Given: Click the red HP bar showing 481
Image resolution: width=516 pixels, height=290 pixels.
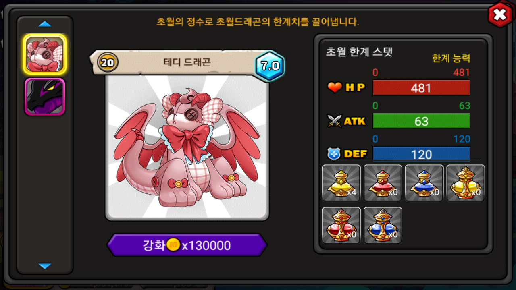Looking at the screenshot, I should pos(421,88).
